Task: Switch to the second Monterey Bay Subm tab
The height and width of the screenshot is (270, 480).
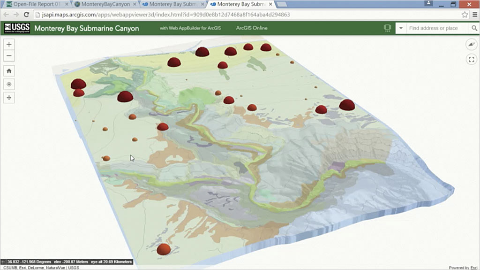Action: (x=241, y=4)
